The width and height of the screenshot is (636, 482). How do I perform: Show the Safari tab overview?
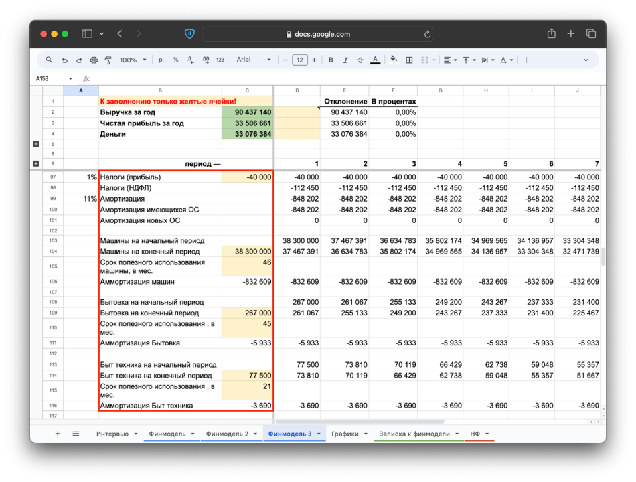pos(591,34)
